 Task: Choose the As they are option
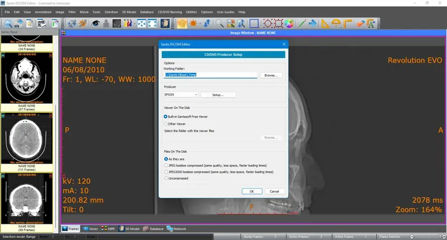click(x=166, y=159)
